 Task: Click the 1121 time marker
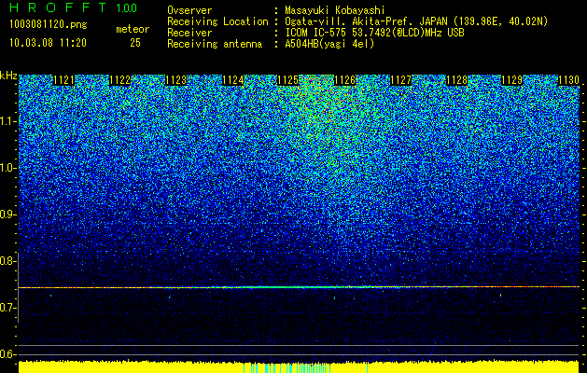click(x=63, y=80)
